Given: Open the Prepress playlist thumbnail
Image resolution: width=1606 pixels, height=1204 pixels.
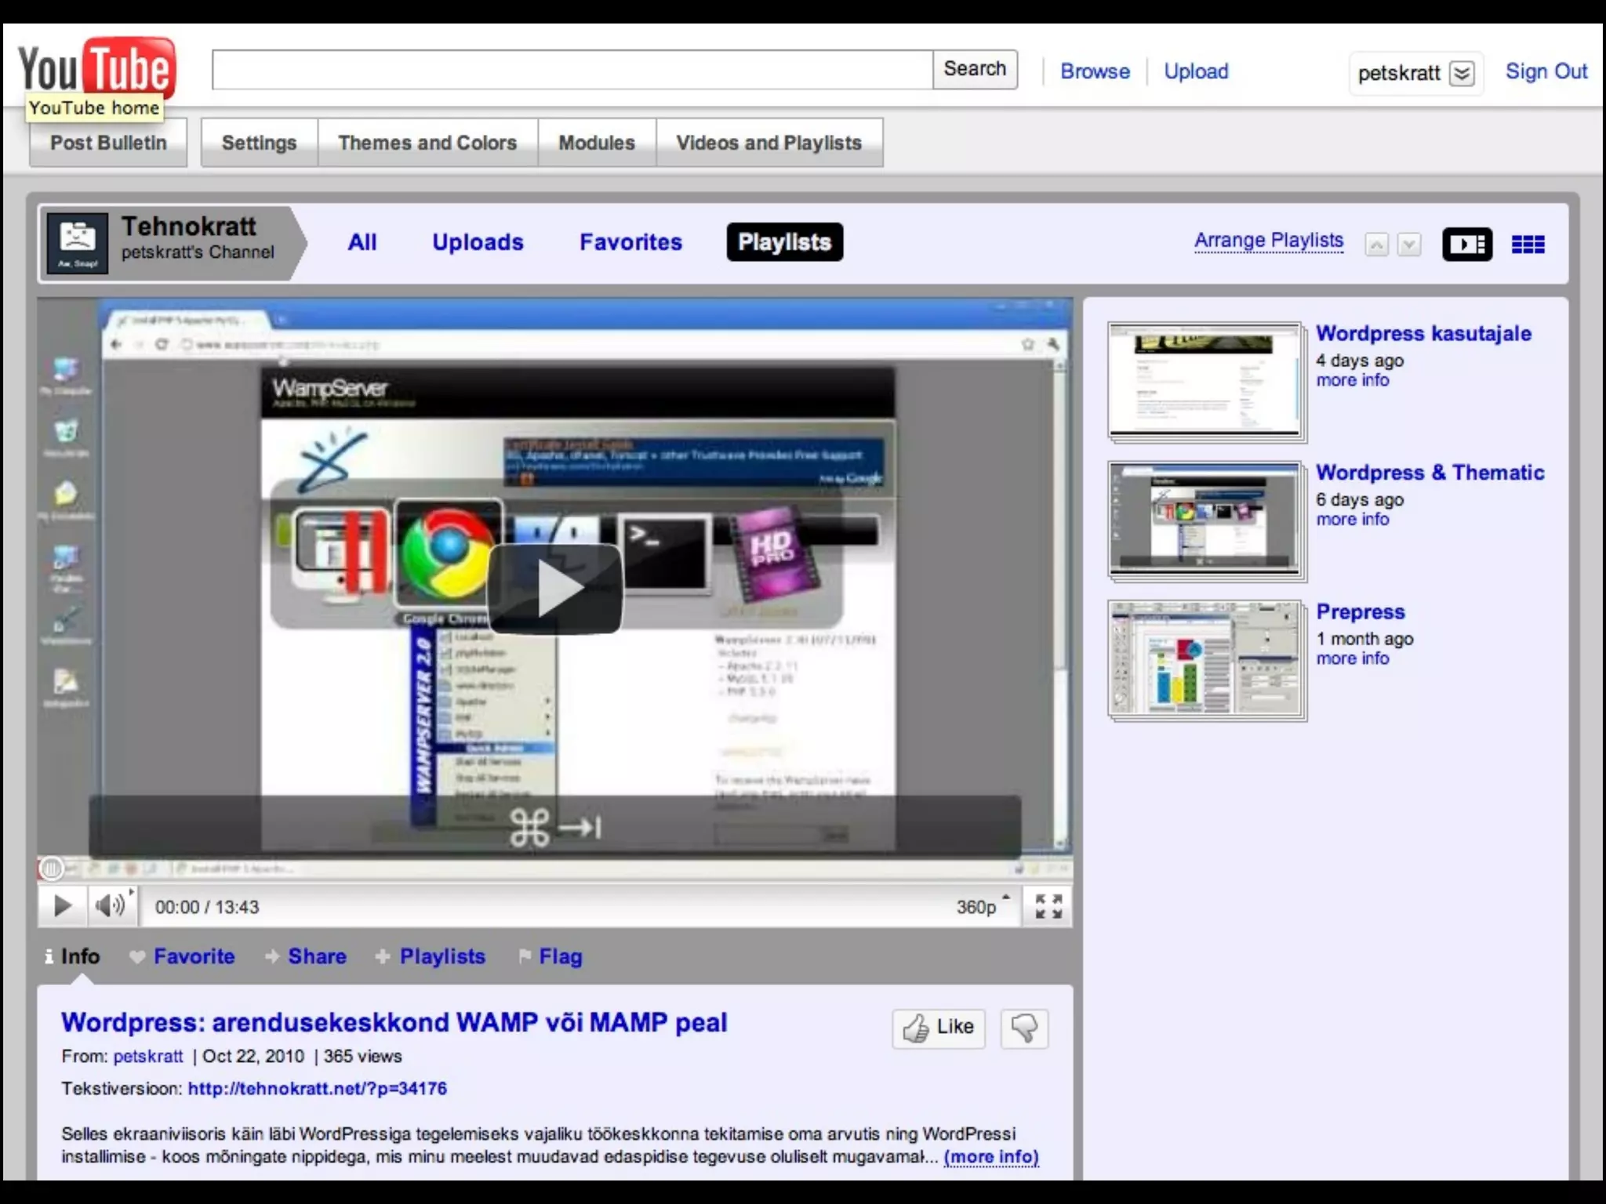Looking at the screenshot, I should [x=1206, y=660].
